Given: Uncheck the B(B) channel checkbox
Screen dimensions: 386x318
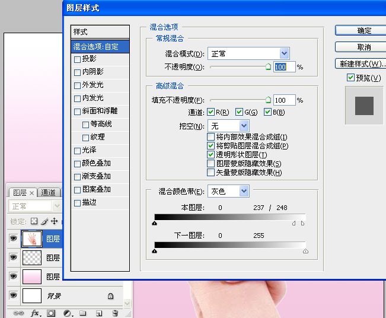Looking at the screenshot, I should click(x=267, y=112).
